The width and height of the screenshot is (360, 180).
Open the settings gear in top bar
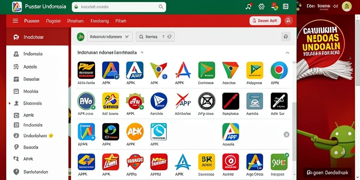tap(262, 6)
